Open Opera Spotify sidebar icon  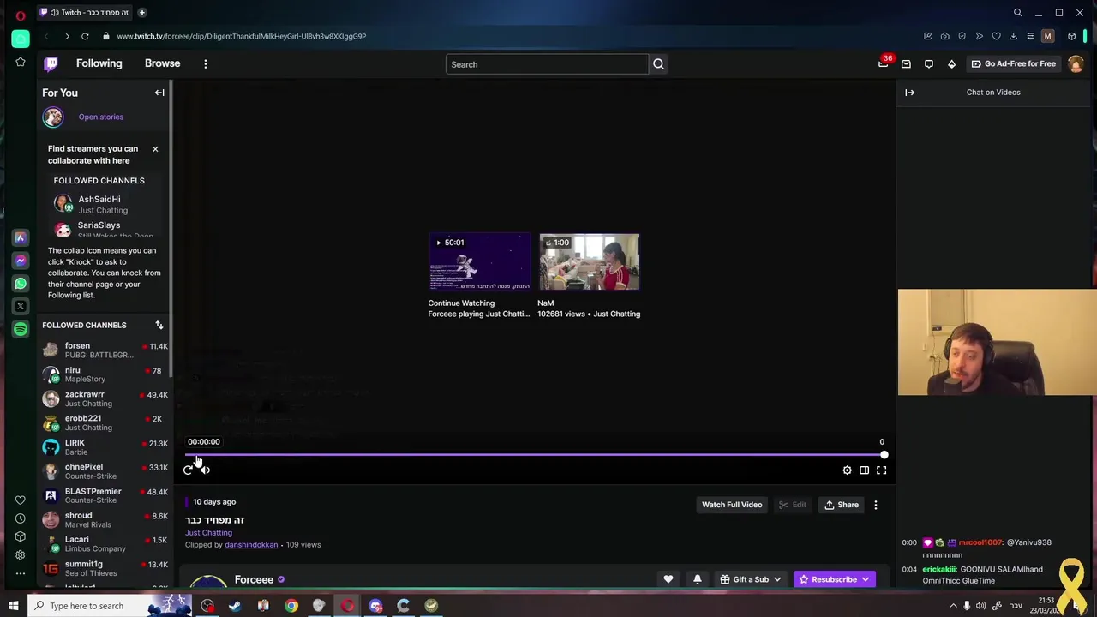21,329
